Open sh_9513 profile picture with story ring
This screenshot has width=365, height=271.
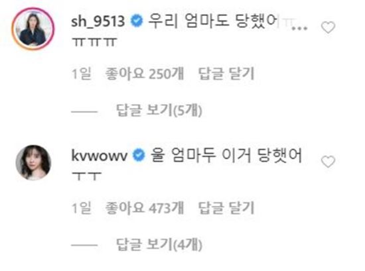(x=33, y=28)
